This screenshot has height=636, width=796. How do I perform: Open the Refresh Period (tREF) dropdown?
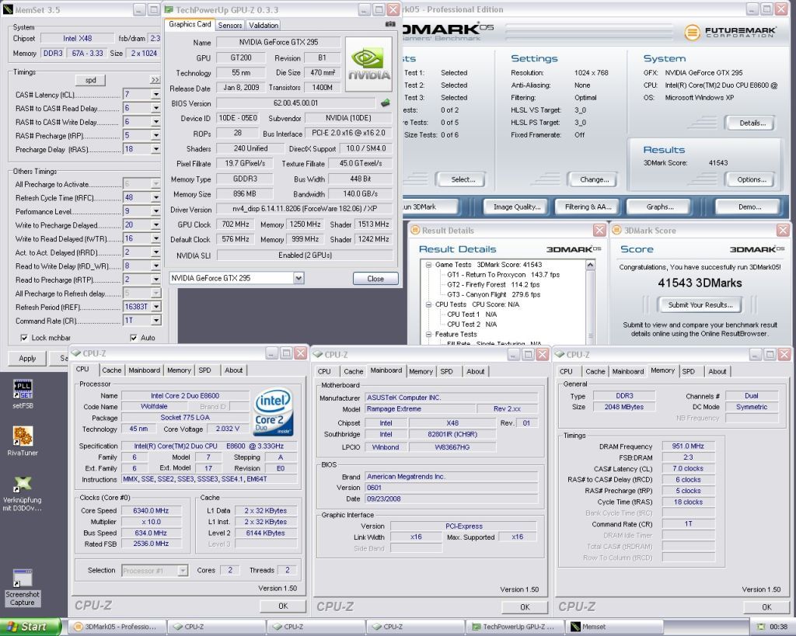[x=156, y=306]
